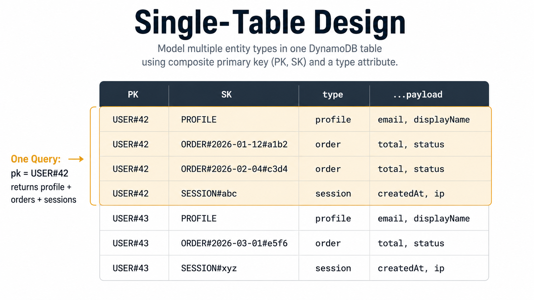Select the ORDER#2026-01-12#a1b2 sort key
The height and width of the screenshot is (300, 534).
(x=234, y=144)
